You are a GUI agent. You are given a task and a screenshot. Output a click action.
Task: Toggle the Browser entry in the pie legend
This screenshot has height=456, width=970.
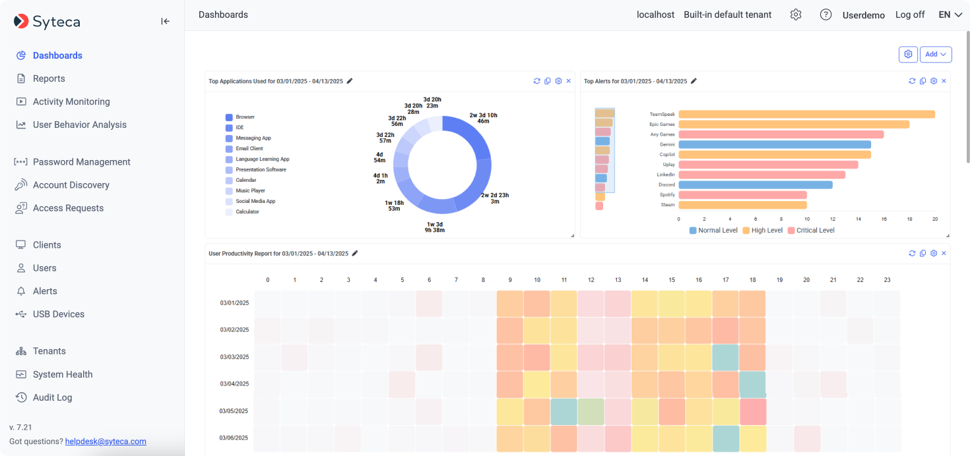point(243,117)
